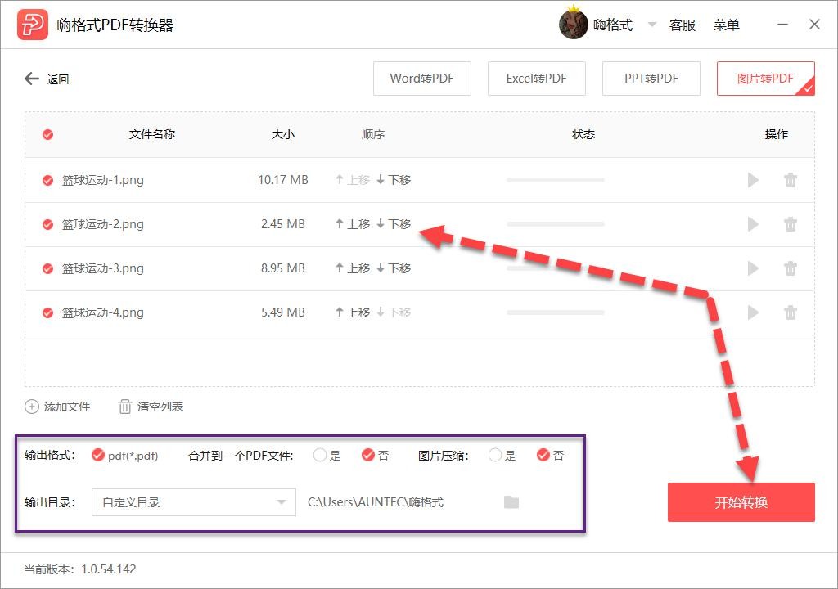Click the 状态 column header
This screenshot has width=838, height=589.
pyautogui.click(x=583, y=134)
